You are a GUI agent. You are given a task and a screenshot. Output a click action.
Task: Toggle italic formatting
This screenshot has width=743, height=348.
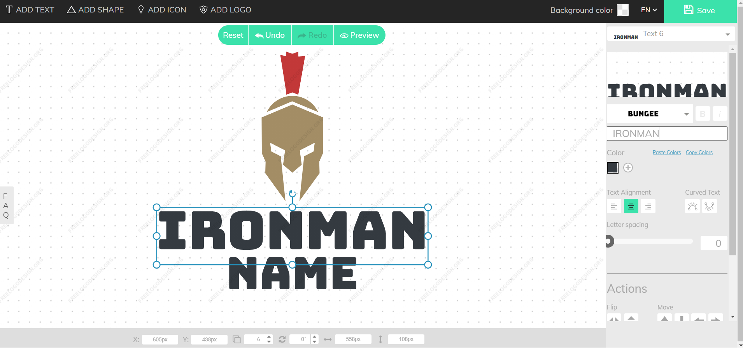point(720,114)
